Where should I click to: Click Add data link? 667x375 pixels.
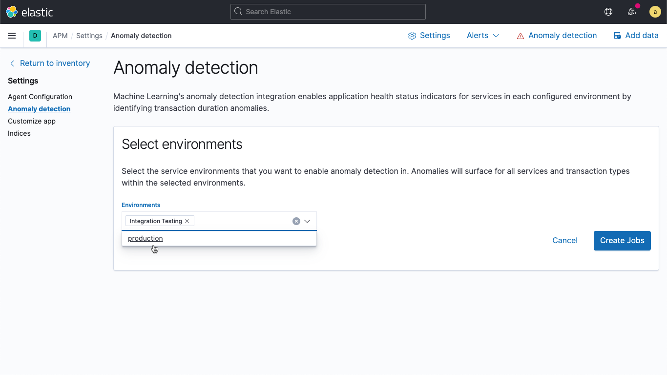point(636,36)
